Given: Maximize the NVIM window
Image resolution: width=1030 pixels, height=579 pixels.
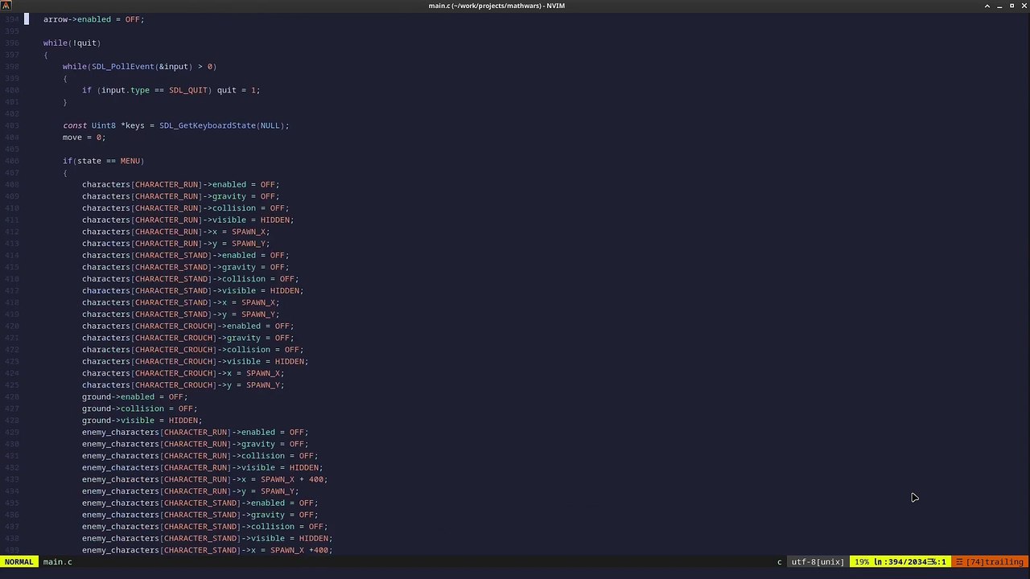Looking at the screenshot, I should coord(1011,6).
